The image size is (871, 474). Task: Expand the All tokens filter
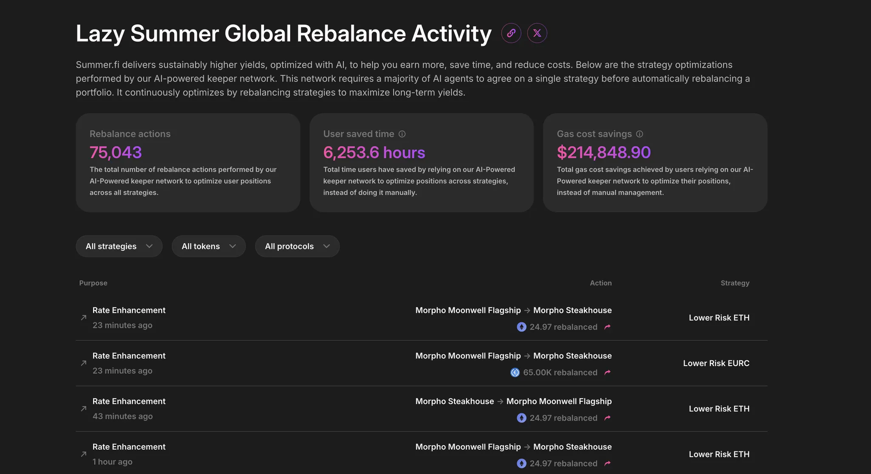(x=209, y=246)
